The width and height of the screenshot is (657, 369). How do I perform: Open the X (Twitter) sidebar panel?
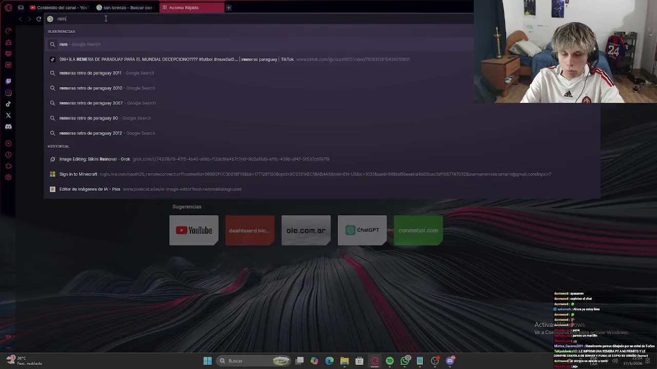coord(8,115)
